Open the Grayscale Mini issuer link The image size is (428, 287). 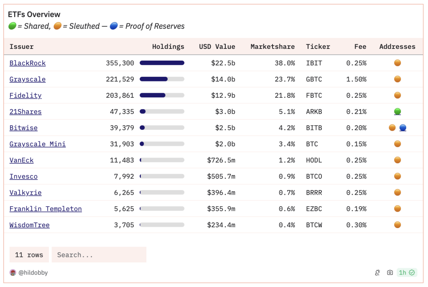[38, 144]
